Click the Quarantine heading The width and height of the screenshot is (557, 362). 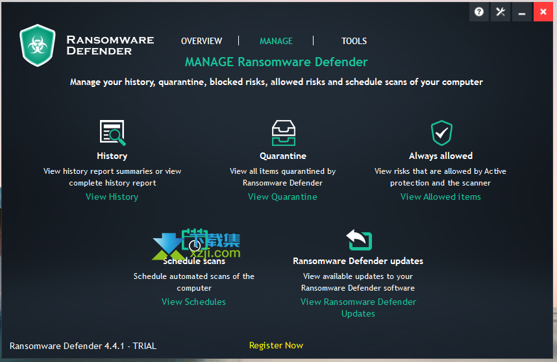[283, 156]
